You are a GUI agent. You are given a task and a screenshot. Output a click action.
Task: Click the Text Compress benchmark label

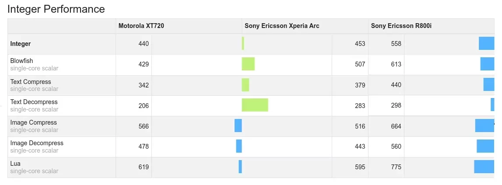pos(30,82)
